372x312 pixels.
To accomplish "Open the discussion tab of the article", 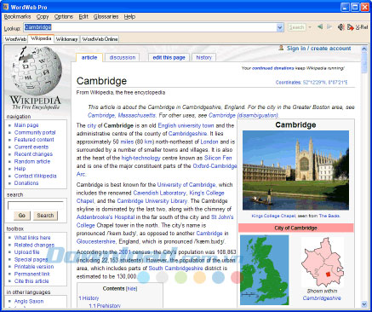I will (123, 58).
